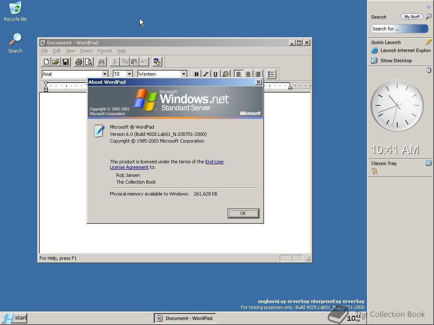Open Print Preview from the toolbar

click(x=89, y=62)
